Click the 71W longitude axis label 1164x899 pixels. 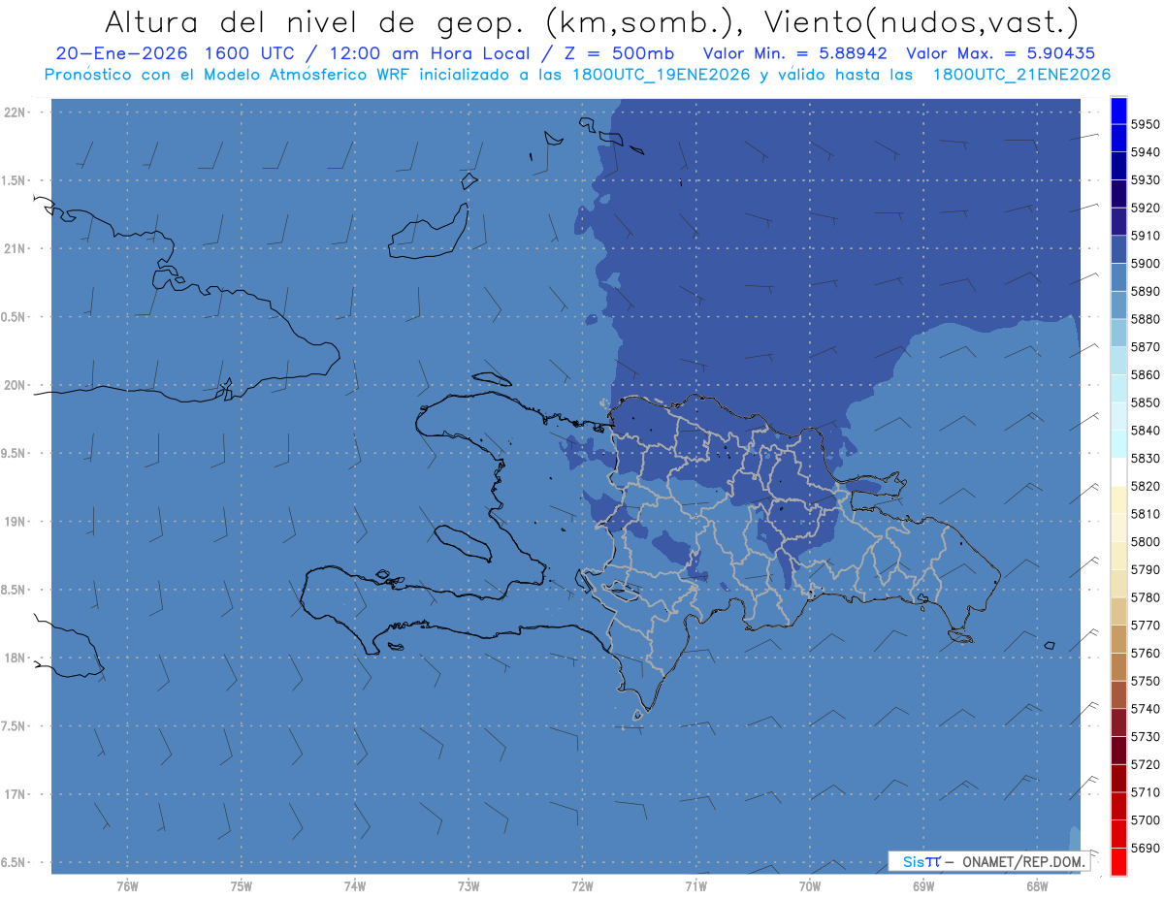[x=695, y=885]
